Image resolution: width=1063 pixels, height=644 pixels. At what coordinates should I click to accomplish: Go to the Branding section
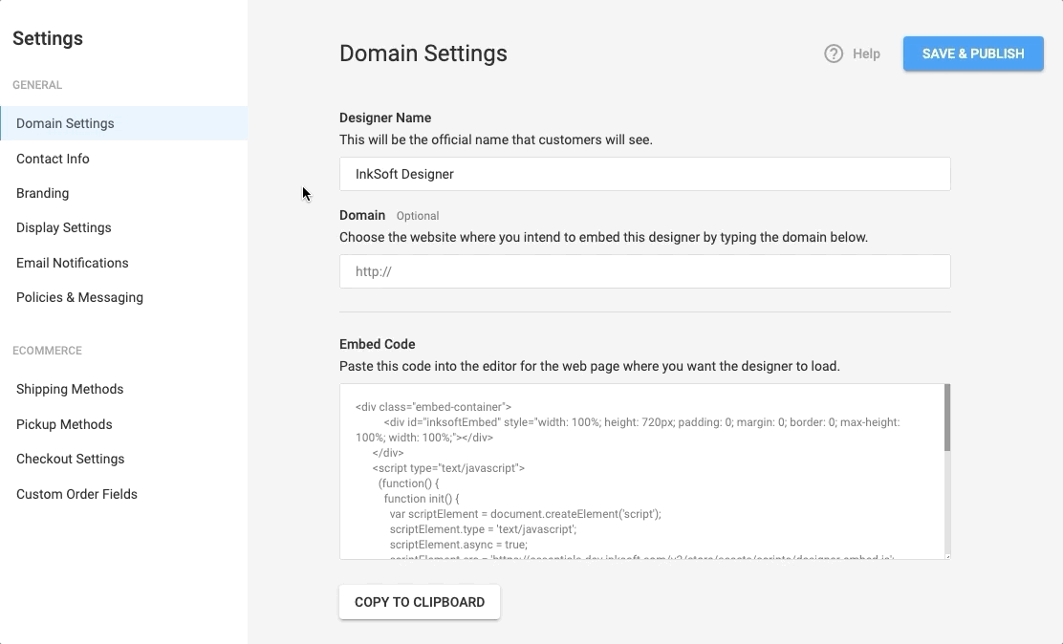pos(42,193)
